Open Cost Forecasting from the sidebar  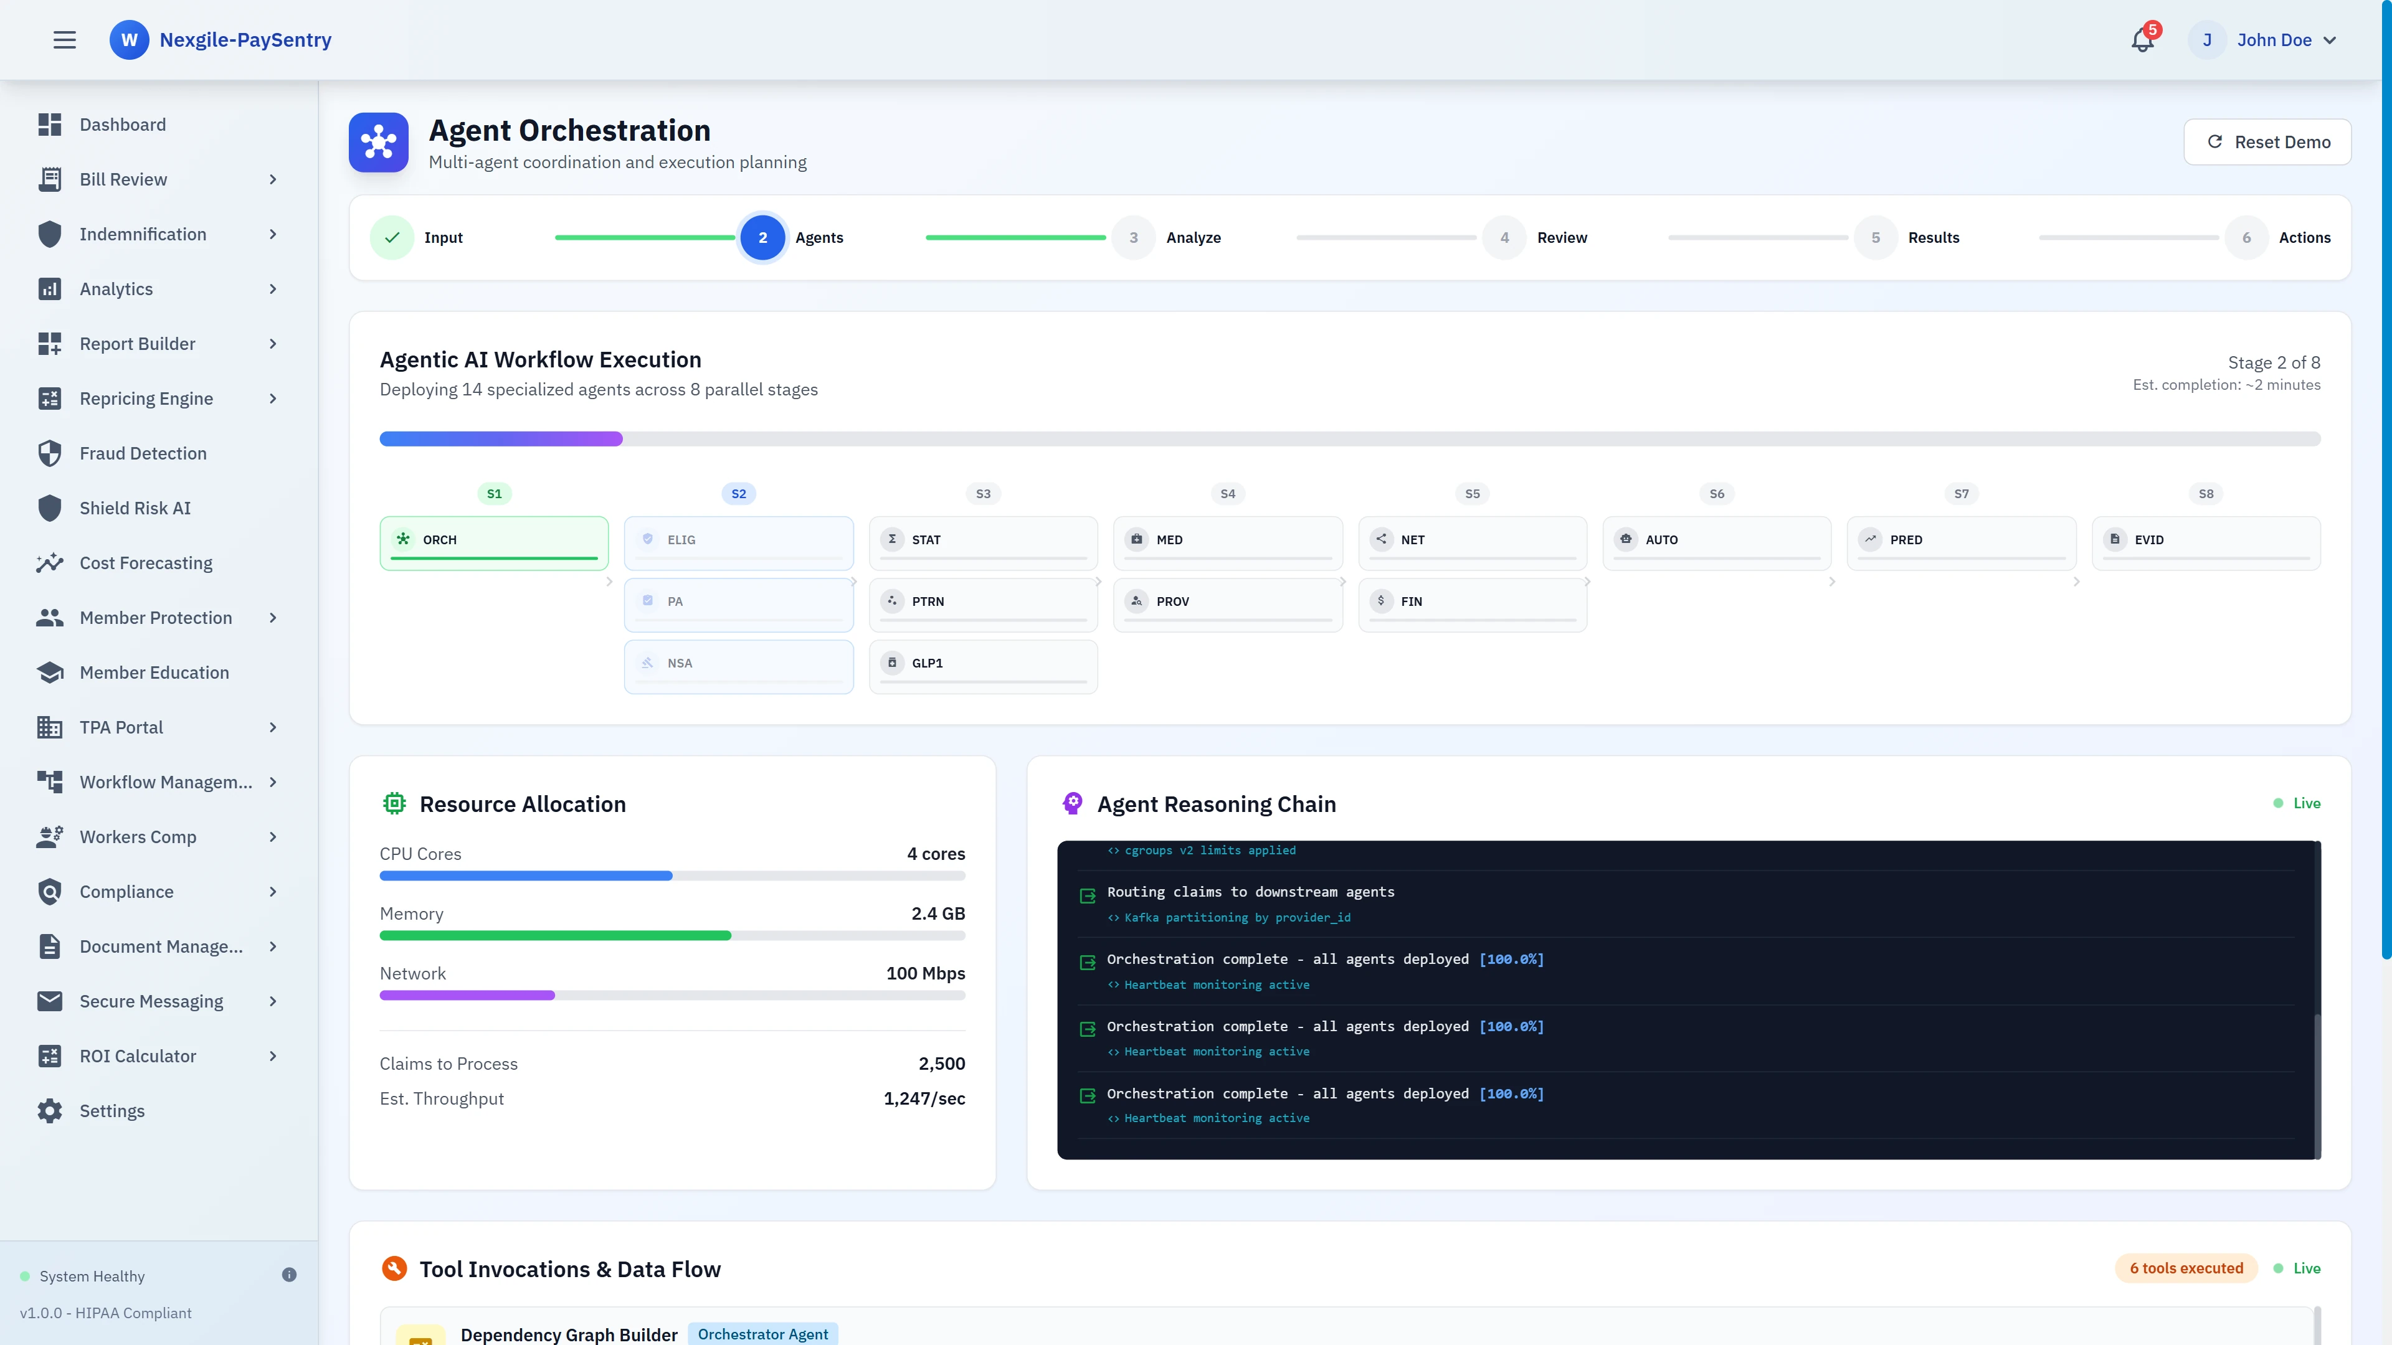pos(146,562)
